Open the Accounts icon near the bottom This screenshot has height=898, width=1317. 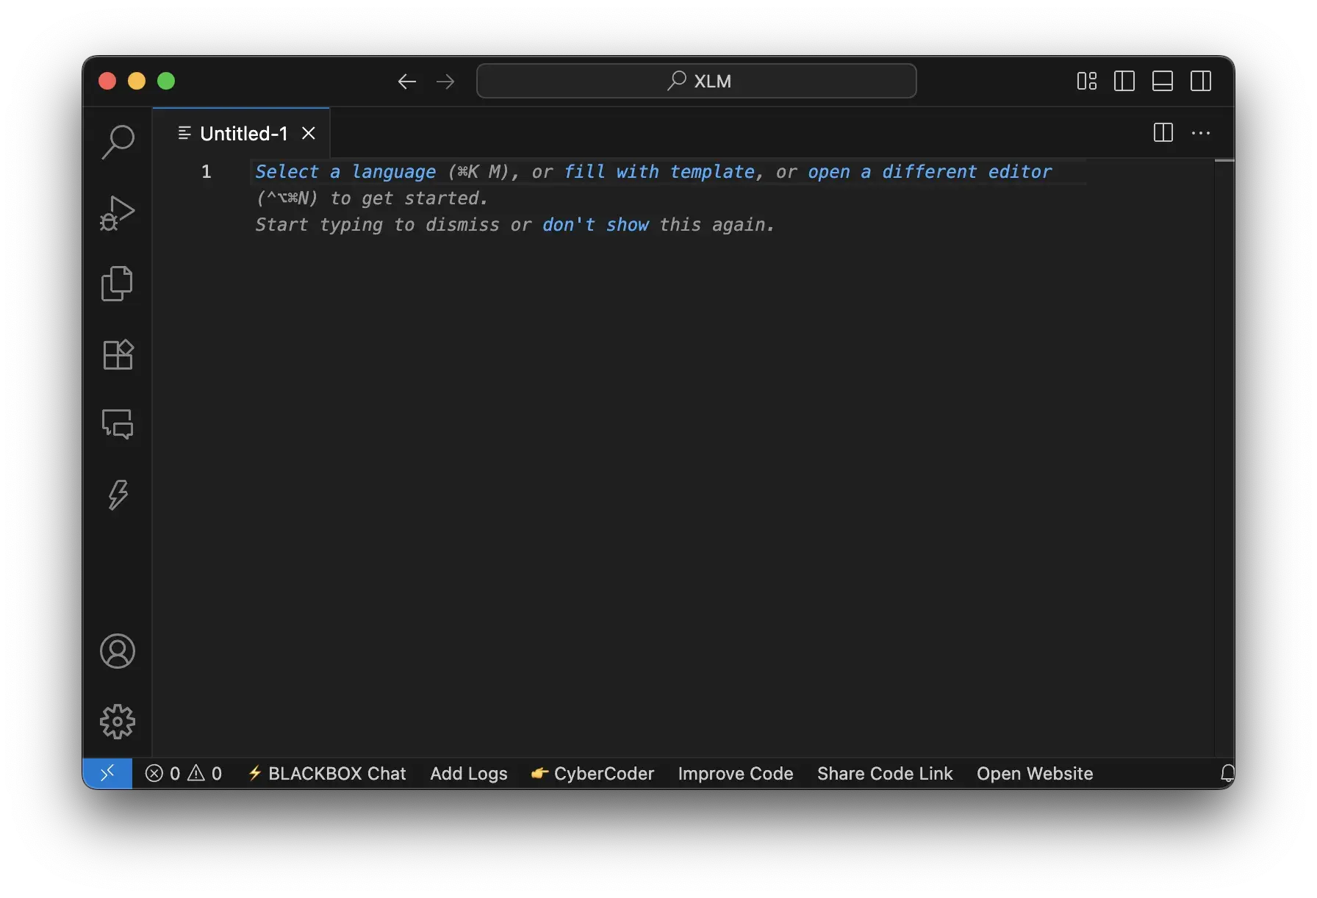pyautogui.click(x=117, y=651)
